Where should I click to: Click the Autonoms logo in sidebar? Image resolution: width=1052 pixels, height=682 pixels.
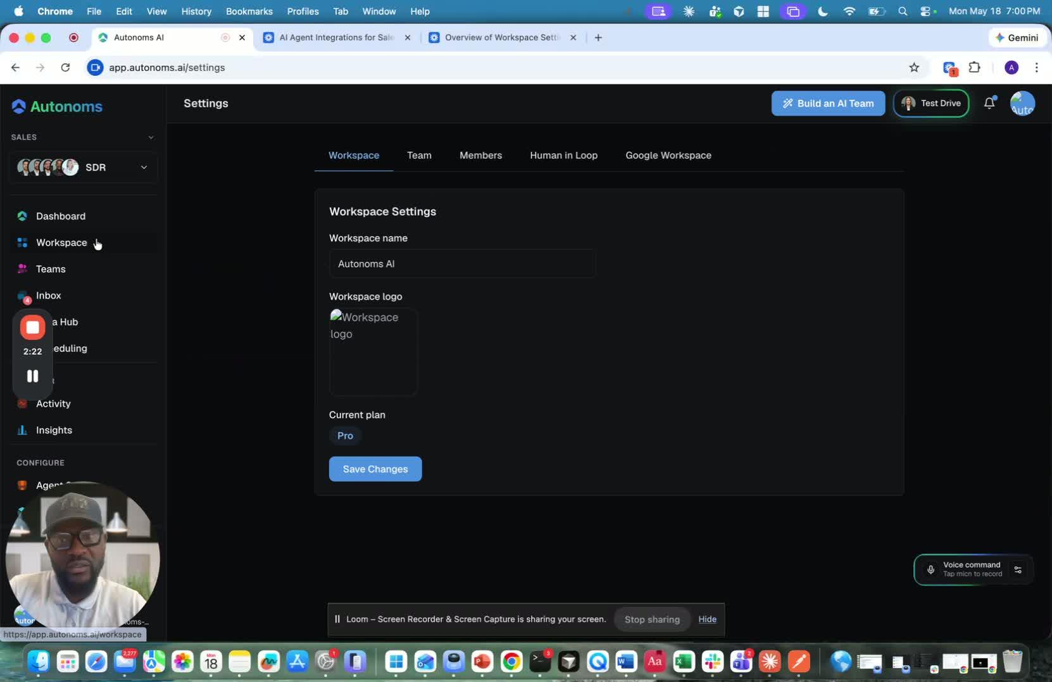[x=57, y=106]
